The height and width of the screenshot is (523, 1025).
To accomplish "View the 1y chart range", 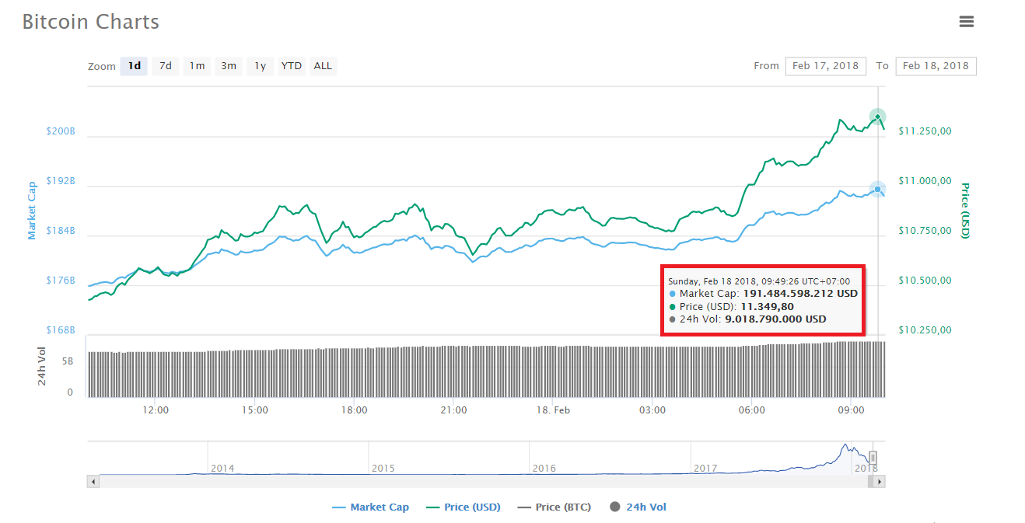I will click(x=260, y=66).
